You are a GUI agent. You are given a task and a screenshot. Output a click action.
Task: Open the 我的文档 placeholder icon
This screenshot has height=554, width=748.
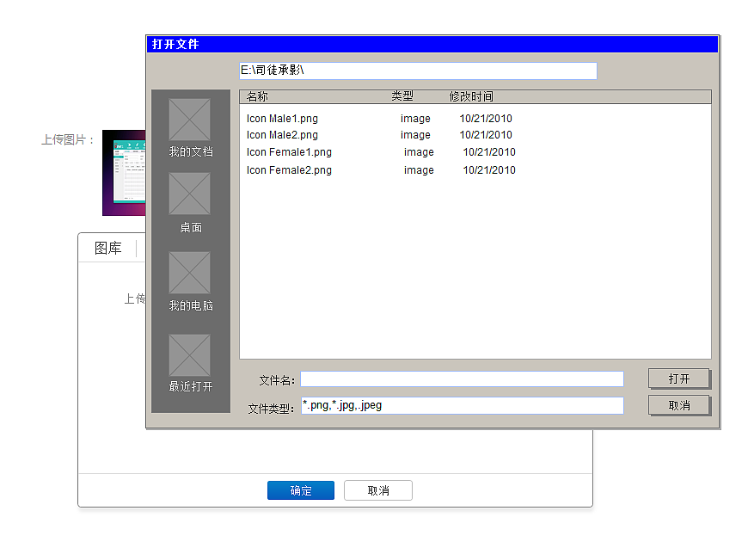click(189, 120)
